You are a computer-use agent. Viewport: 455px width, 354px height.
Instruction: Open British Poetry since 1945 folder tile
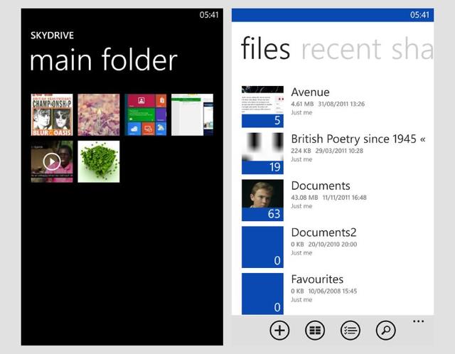(x=262, y=154)
